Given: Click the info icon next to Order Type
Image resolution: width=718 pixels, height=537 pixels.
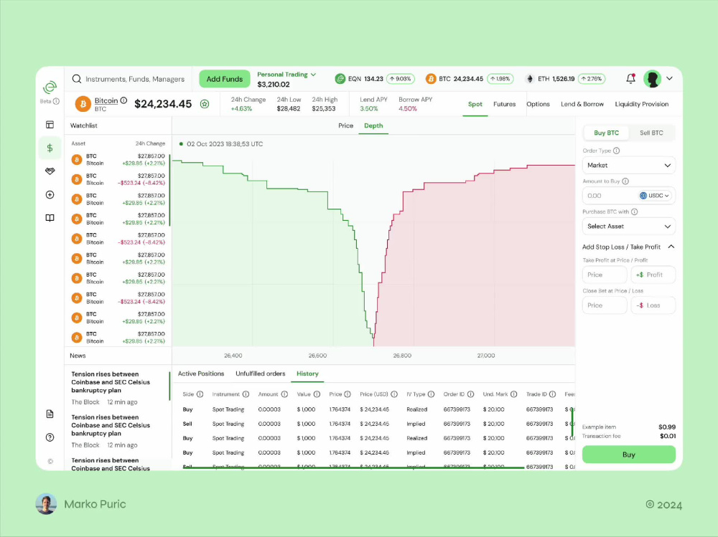Looking at the screenshot, I should (616, 151).
